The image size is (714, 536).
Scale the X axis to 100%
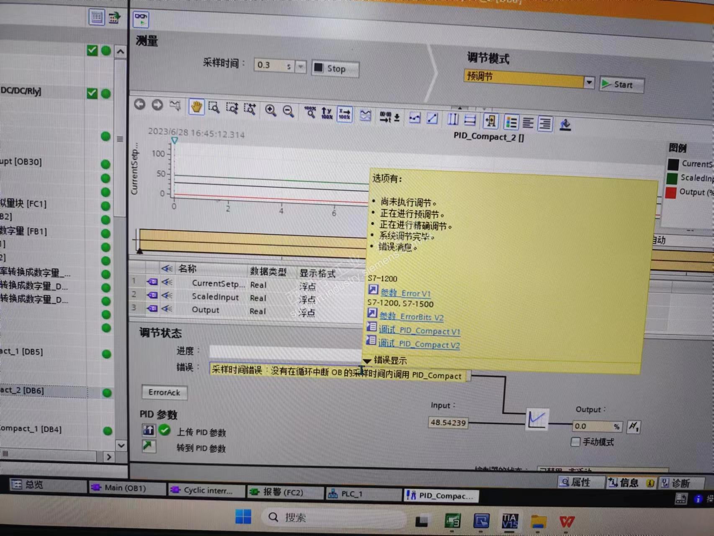point(344,114)
